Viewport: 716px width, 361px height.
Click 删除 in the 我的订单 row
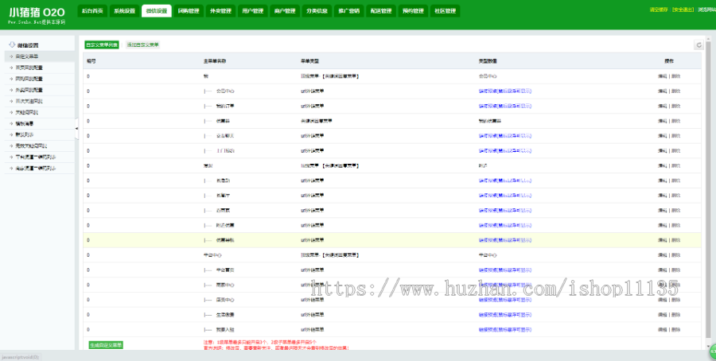(675, 106)
